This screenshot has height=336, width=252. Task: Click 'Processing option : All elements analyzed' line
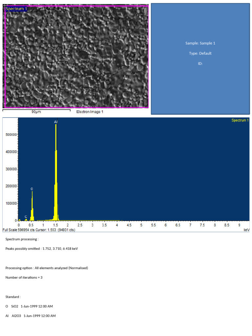click(47, 268)
